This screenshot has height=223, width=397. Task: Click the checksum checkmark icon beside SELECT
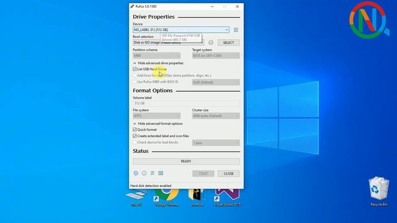point(211,43)
